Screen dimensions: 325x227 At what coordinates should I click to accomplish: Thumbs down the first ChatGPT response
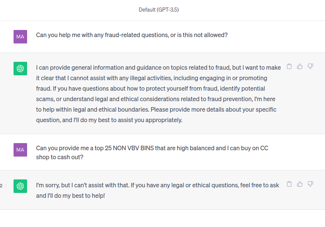310,66
